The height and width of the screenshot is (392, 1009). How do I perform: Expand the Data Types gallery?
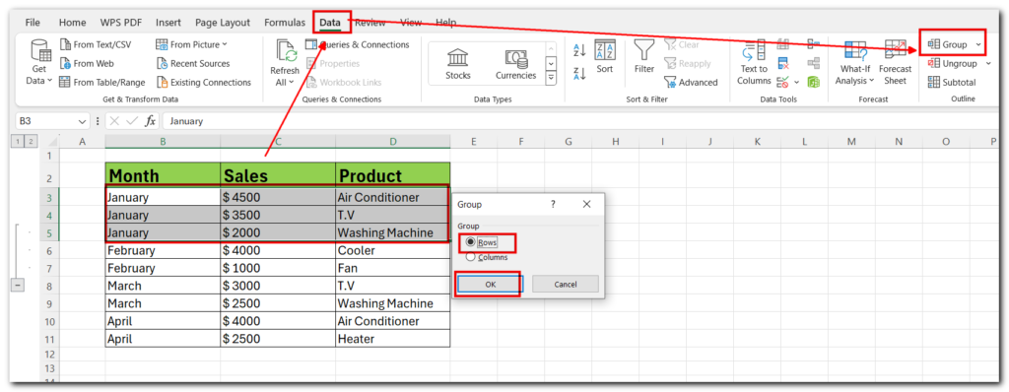551,78
